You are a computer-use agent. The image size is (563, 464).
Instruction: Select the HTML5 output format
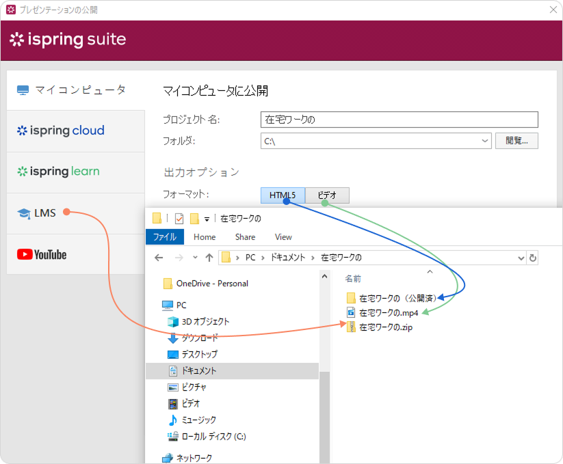282,195
